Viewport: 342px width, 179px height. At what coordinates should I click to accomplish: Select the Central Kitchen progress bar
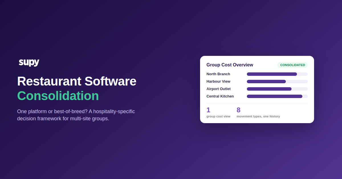pos(277,96)
